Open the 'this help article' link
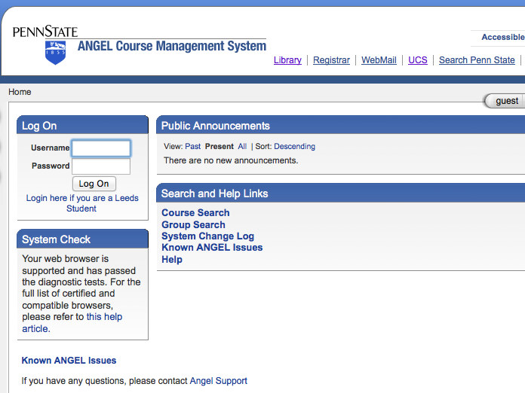Screen dimensions: 525x393 coord(72,322)
